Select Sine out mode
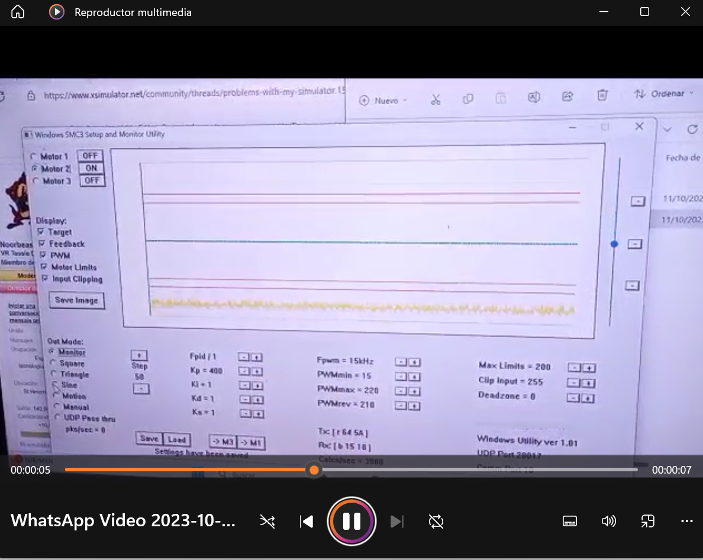Viewport: 703px width, 560px height. 55,384
